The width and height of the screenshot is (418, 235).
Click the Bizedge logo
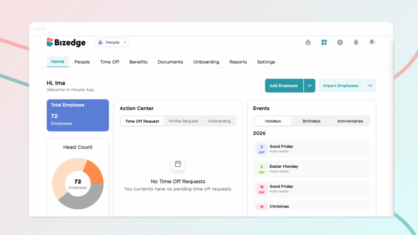(x=66, y=42)
